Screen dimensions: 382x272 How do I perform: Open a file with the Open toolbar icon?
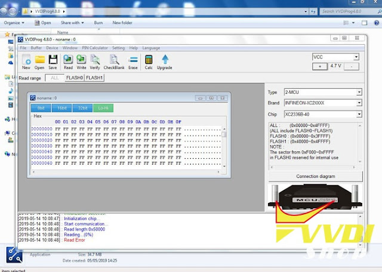[x=39, y=62]
